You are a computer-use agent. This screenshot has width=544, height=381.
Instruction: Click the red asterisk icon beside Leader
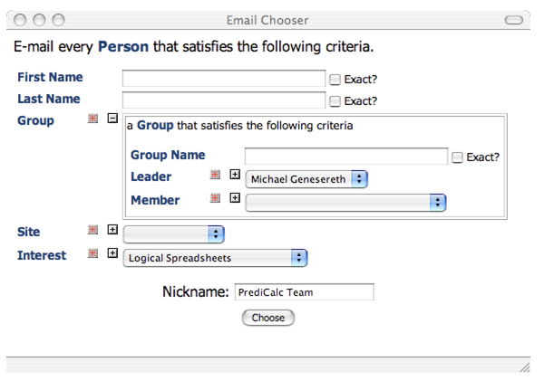pyautogui.click(x=216, y=175)
